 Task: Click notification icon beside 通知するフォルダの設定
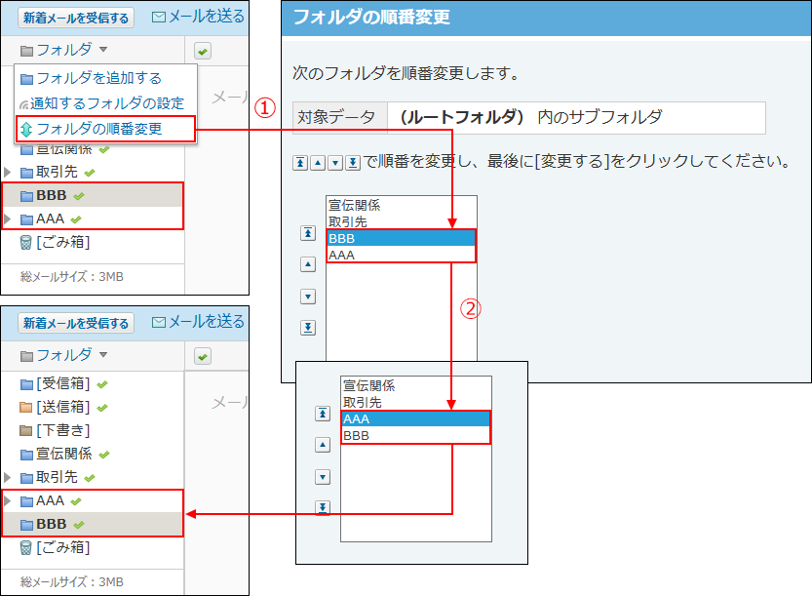pyautogui.click(x=23, y=104)
